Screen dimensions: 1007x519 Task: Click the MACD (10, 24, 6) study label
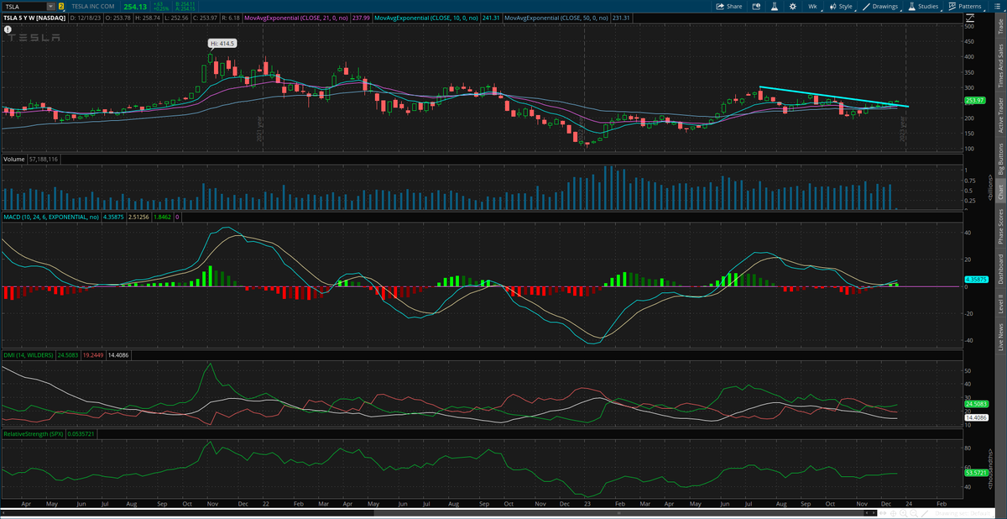click(52, 216)
